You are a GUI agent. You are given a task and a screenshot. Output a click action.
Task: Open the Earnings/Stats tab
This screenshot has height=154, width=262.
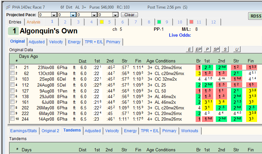coord(23,131)
